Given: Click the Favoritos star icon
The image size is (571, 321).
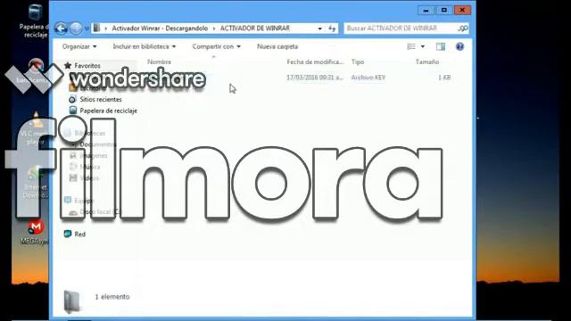Looking at the screenshot, I should click(68, 65).
